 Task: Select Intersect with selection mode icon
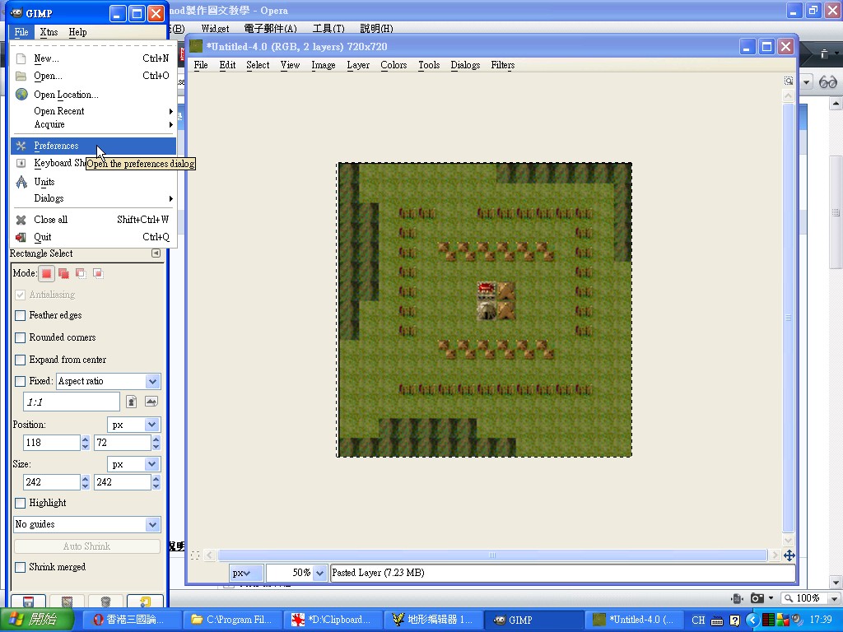pos(98,273)
